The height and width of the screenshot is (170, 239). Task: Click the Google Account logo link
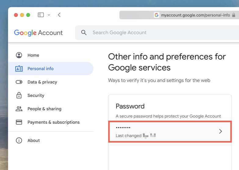pos(38,33)
